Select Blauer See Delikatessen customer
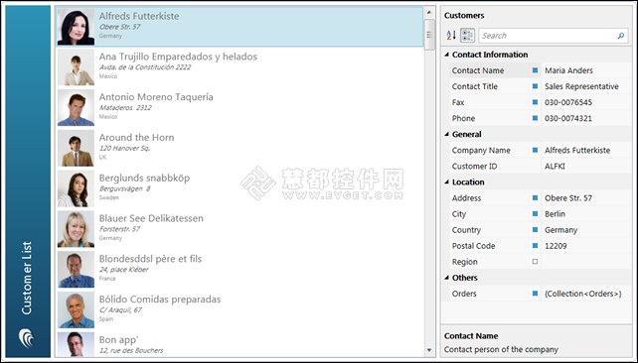Viewport: 638px width, 363px height. pos(239,229)
